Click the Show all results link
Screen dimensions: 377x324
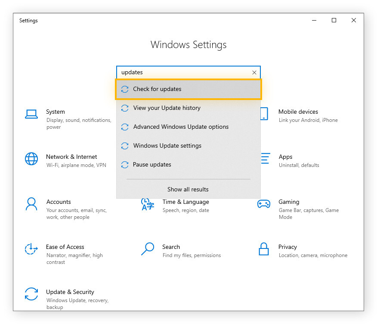coord(188,189)
